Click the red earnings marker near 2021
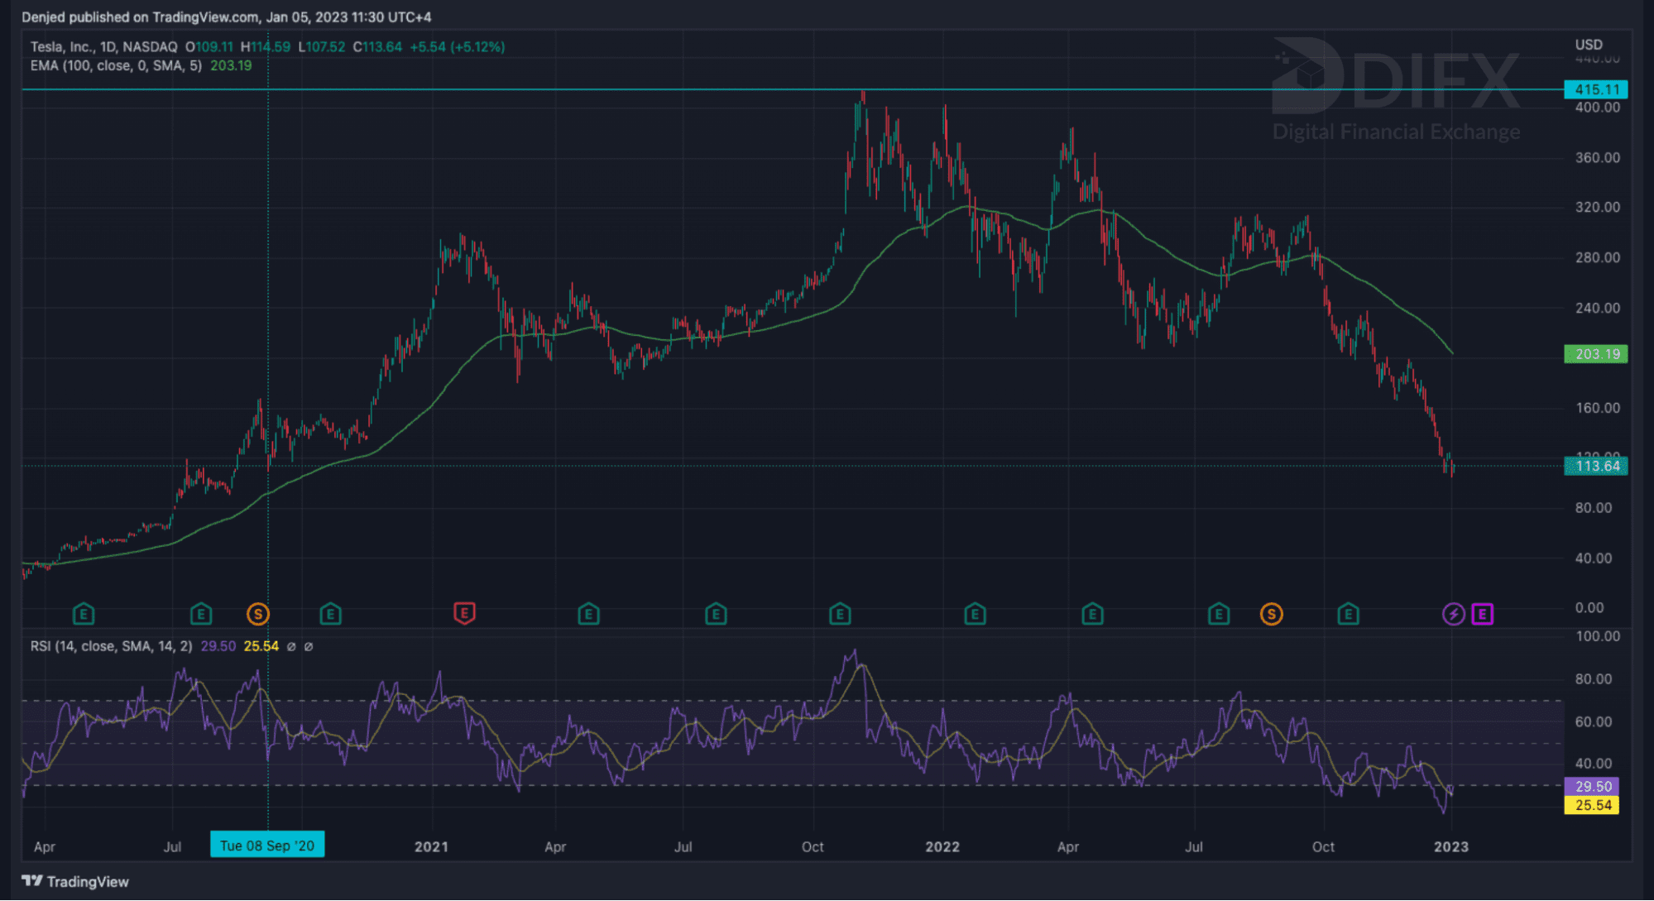Viewport: 1654px width, 901px height. tap(464, 613)
